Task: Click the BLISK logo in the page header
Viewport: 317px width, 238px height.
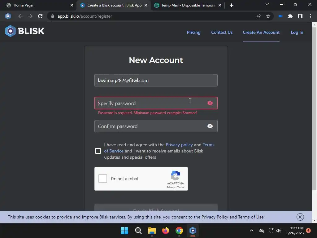Action: [x=25, y=31]
